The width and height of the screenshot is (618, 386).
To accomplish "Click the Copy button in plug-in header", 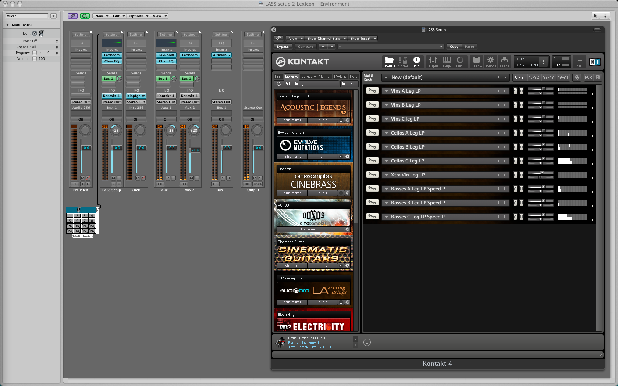I will coord(454,47).
